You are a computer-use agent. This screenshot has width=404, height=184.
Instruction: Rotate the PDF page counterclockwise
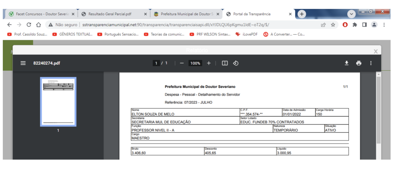236,63
